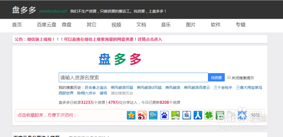Click panduoduo.net green header link

(53, 11)
